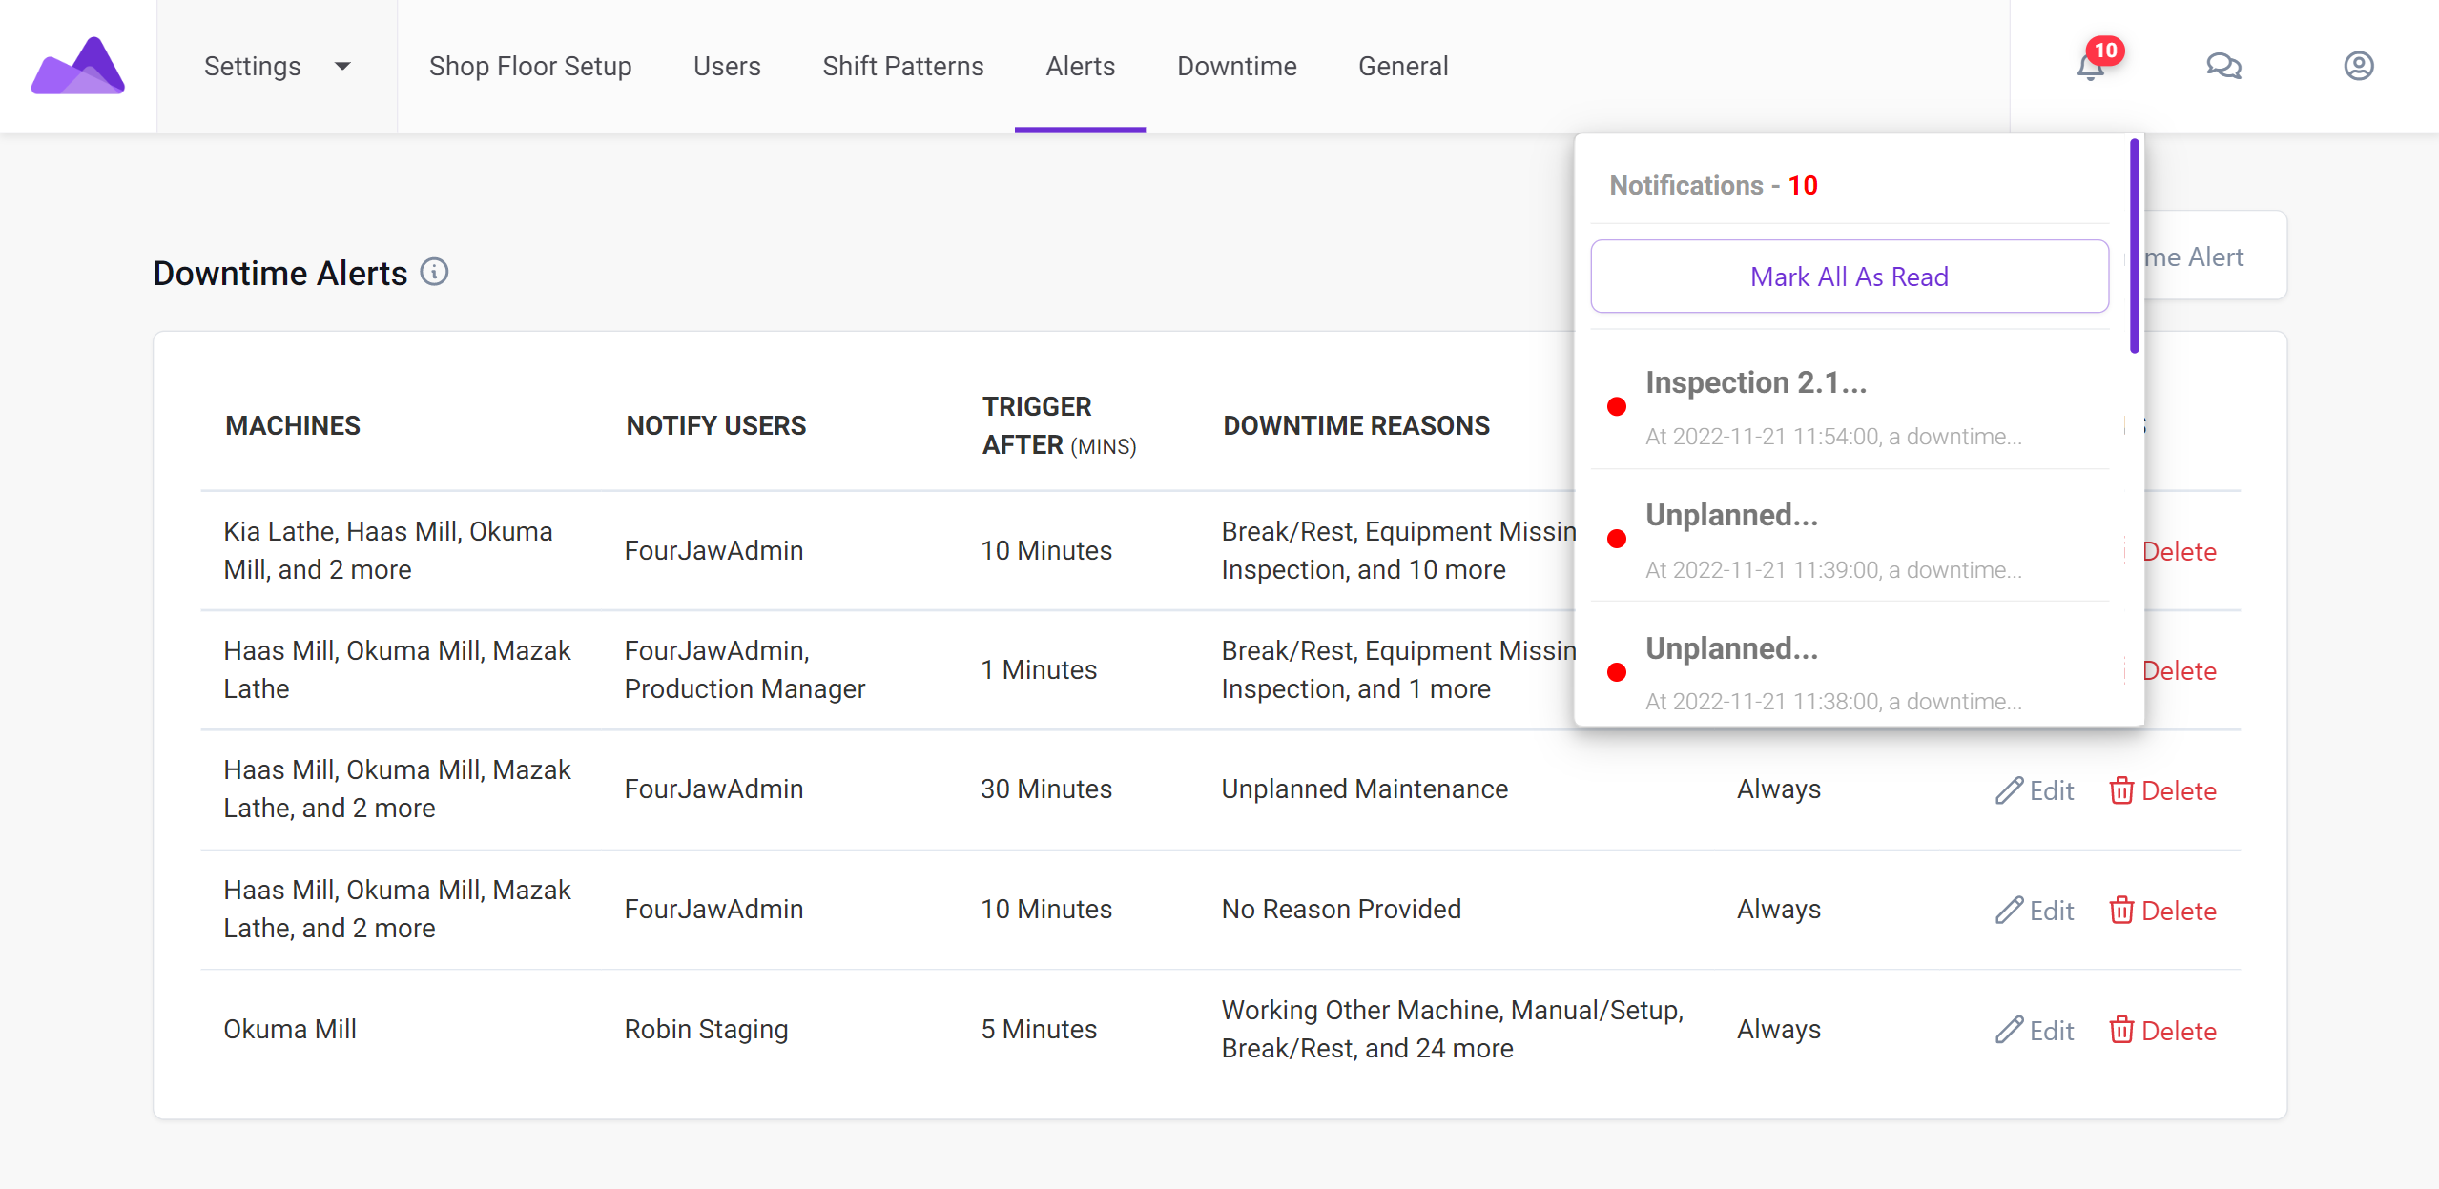Switch to the Downtime tab

pyautogui.click(x=1236, y=66)
